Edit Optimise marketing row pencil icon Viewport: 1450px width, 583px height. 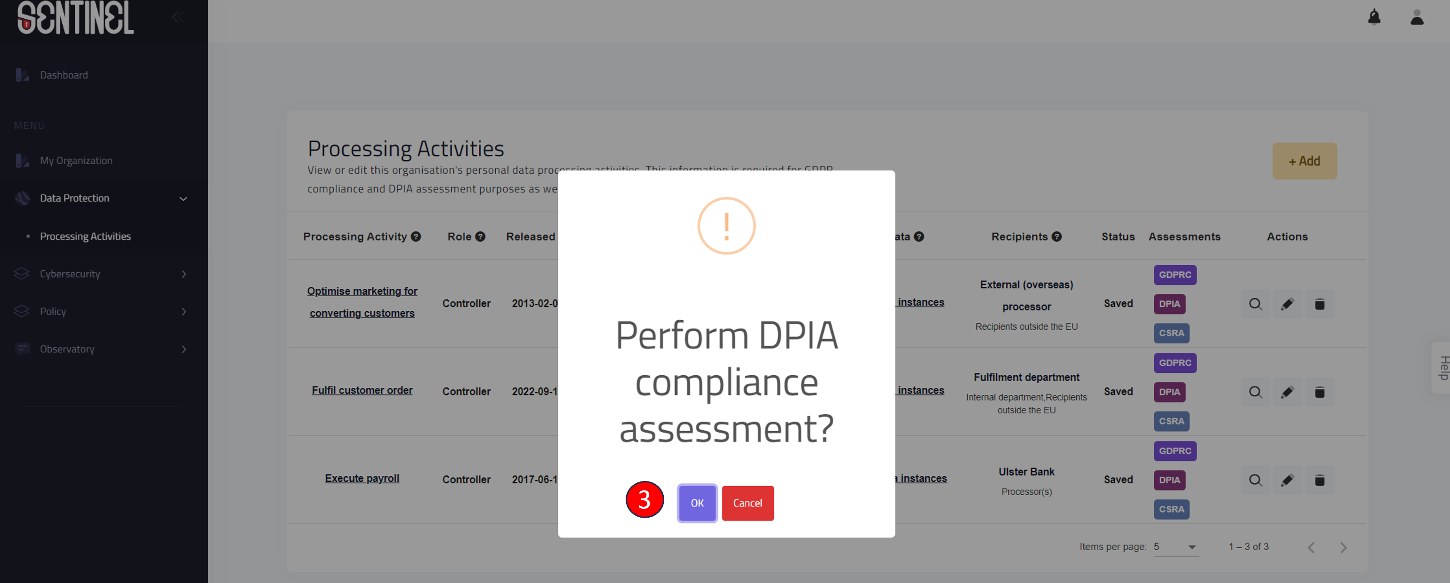click(x=1287, y=304)
